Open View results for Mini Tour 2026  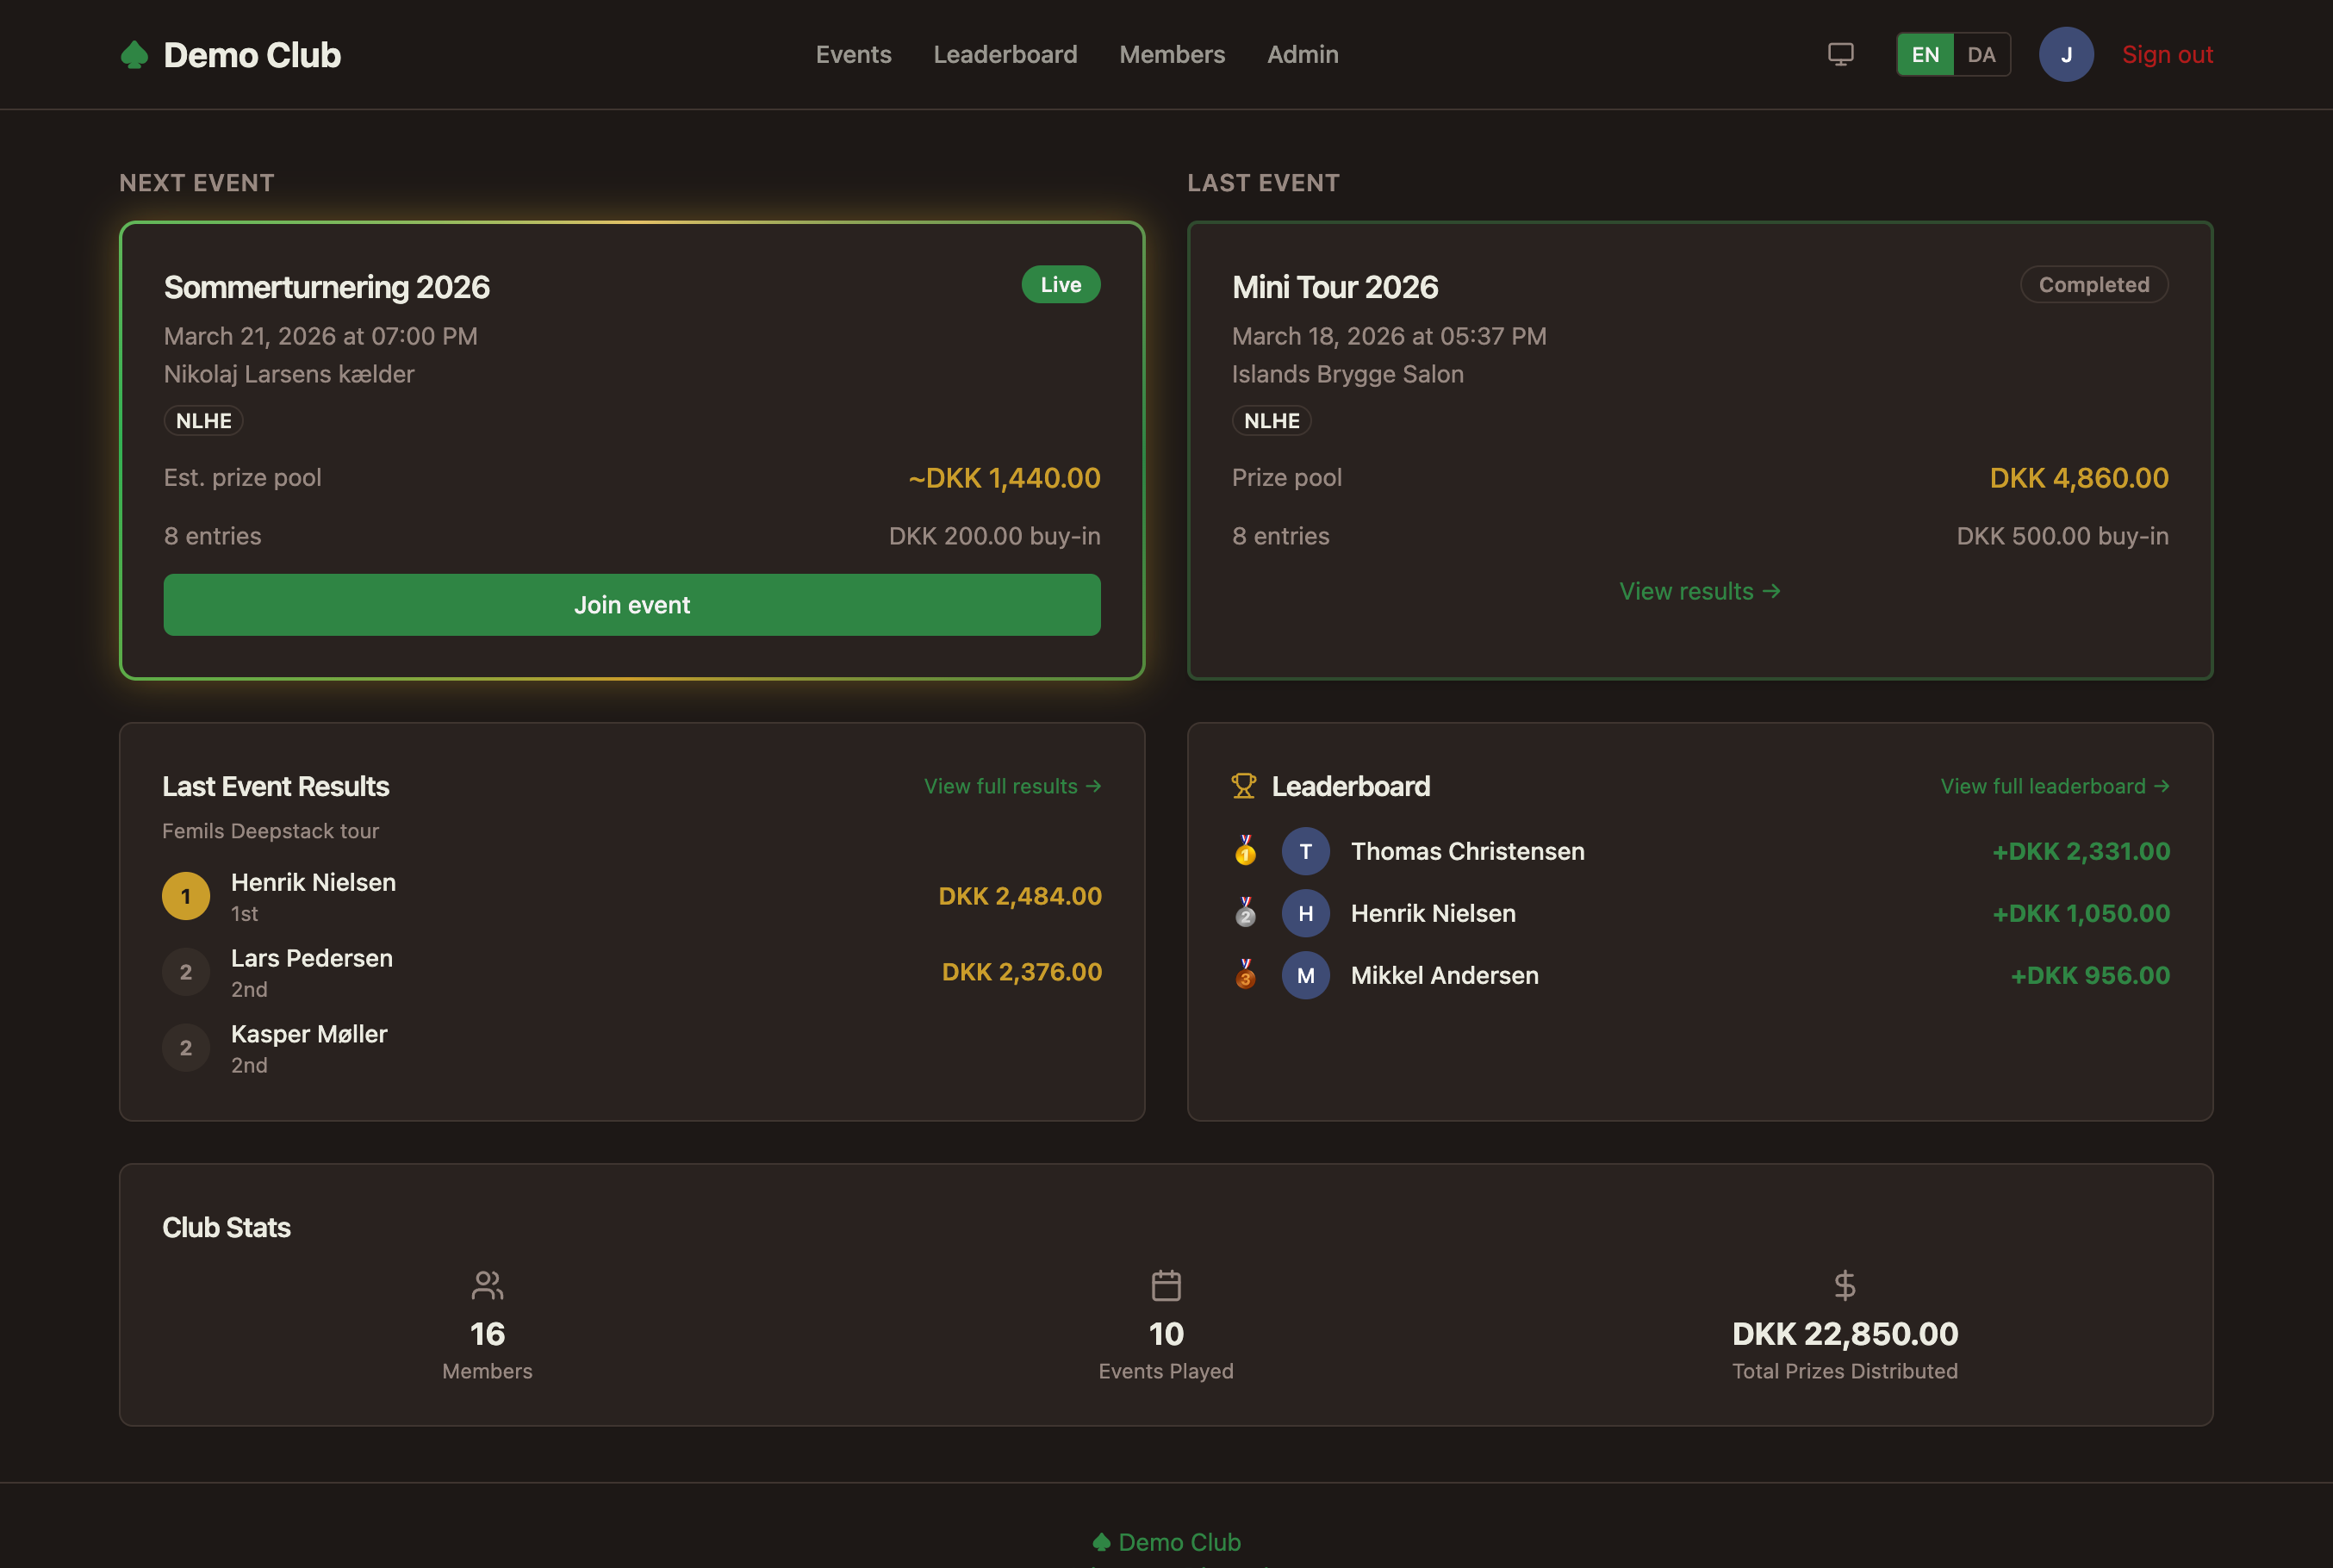tap(1699, 591)
